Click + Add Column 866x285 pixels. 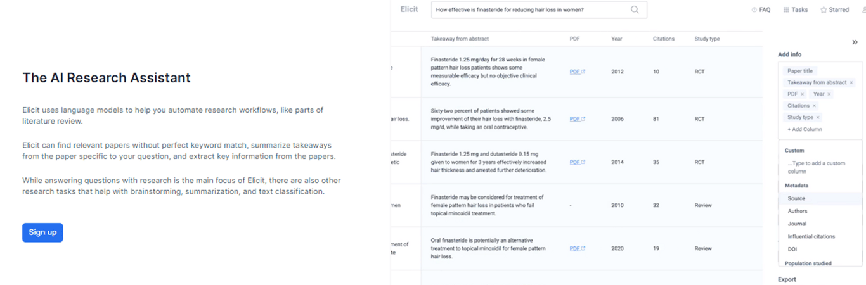[805, 129]
